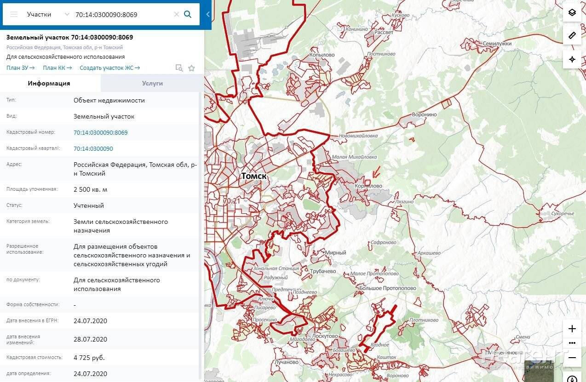
Task: Open the compass control at bottom right
Action: 572,379
